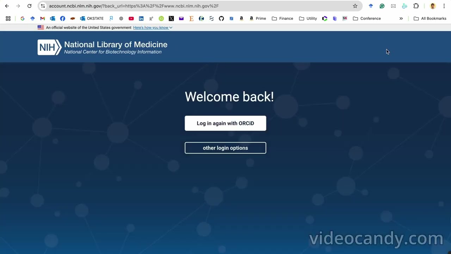Expand 'Here's how you know' banner
Viewport: 451px width, 254px height.
coord(153,28)
